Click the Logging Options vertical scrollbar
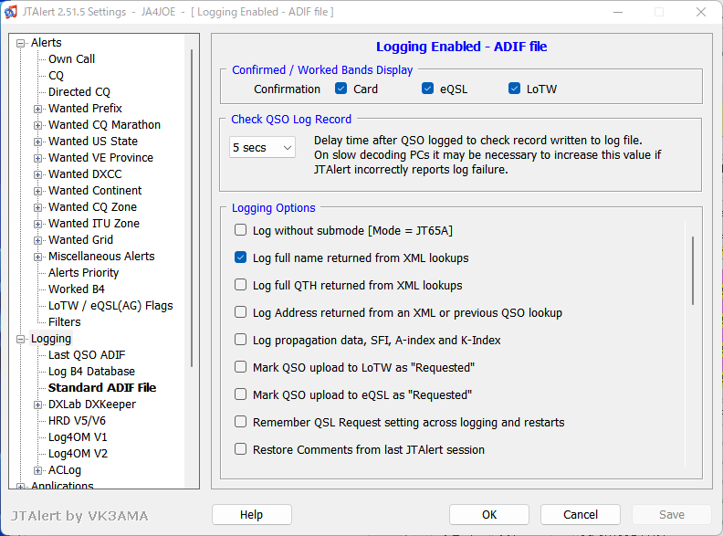 point(693,271)
